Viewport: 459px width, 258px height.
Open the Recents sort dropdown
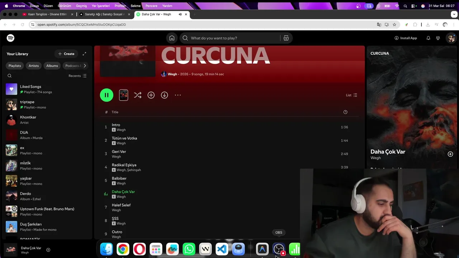click(77, 76)
